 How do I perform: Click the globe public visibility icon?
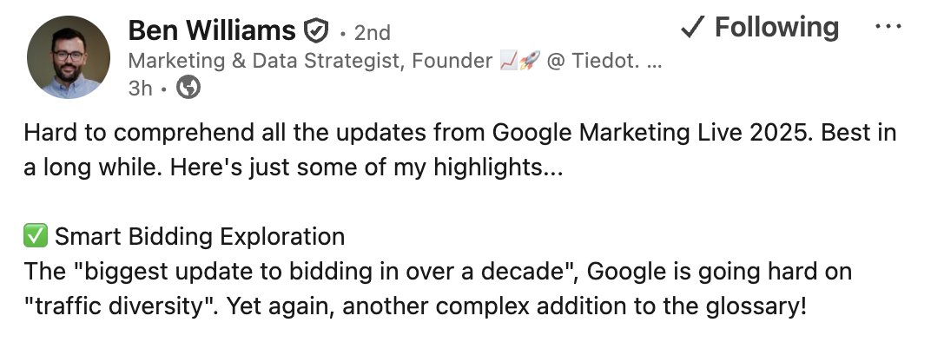click(x=188, y=88)
